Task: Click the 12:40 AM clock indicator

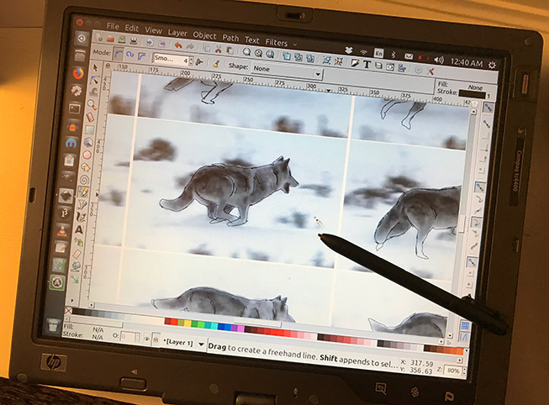Action: [466, 63]
